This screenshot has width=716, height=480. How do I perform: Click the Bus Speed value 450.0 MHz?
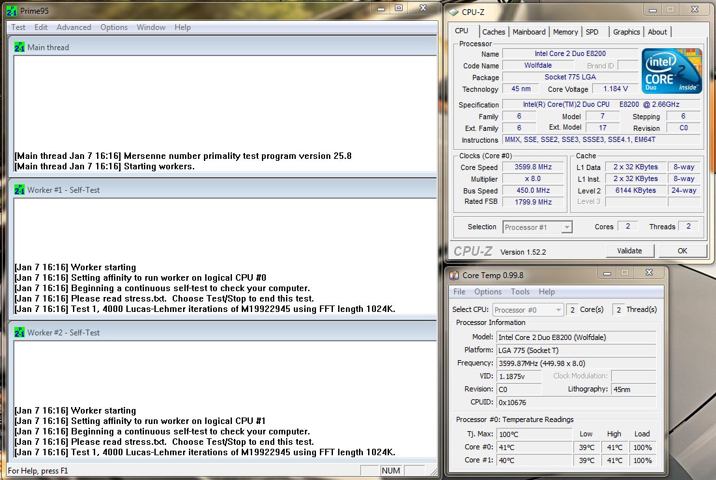coord(533,190)
